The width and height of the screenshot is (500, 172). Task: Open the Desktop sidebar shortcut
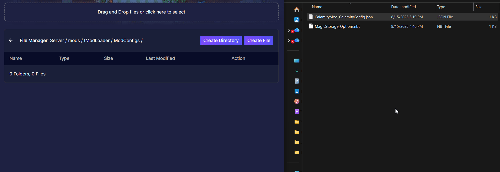point(297,61)
